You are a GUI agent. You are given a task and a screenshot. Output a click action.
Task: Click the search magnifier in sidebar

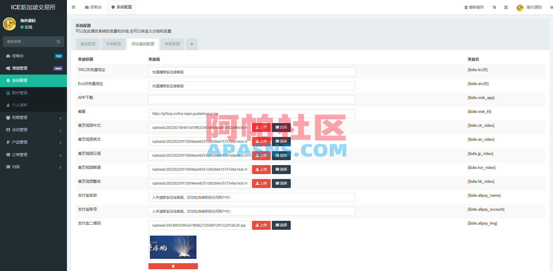click(x=58, y=41)
